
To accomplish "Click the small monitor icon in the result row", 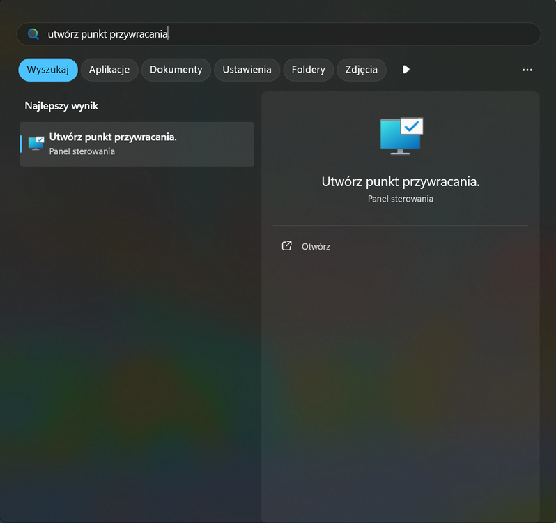I will coord(36,144).
